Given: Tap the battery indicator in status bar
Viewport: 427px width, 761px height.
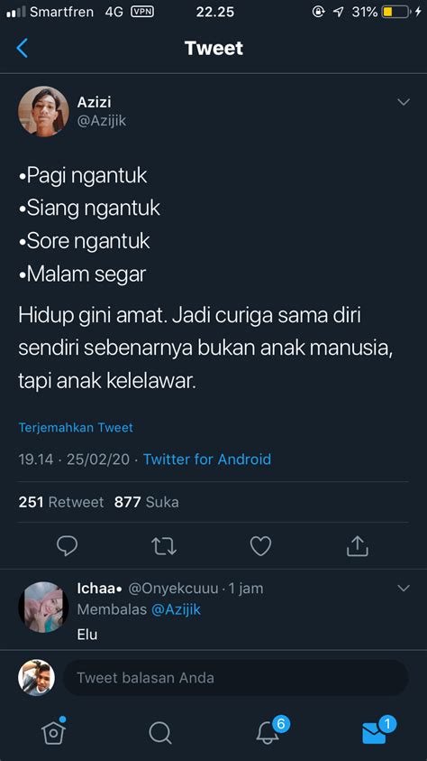Looking at the screenshot, I should (396, 12).
